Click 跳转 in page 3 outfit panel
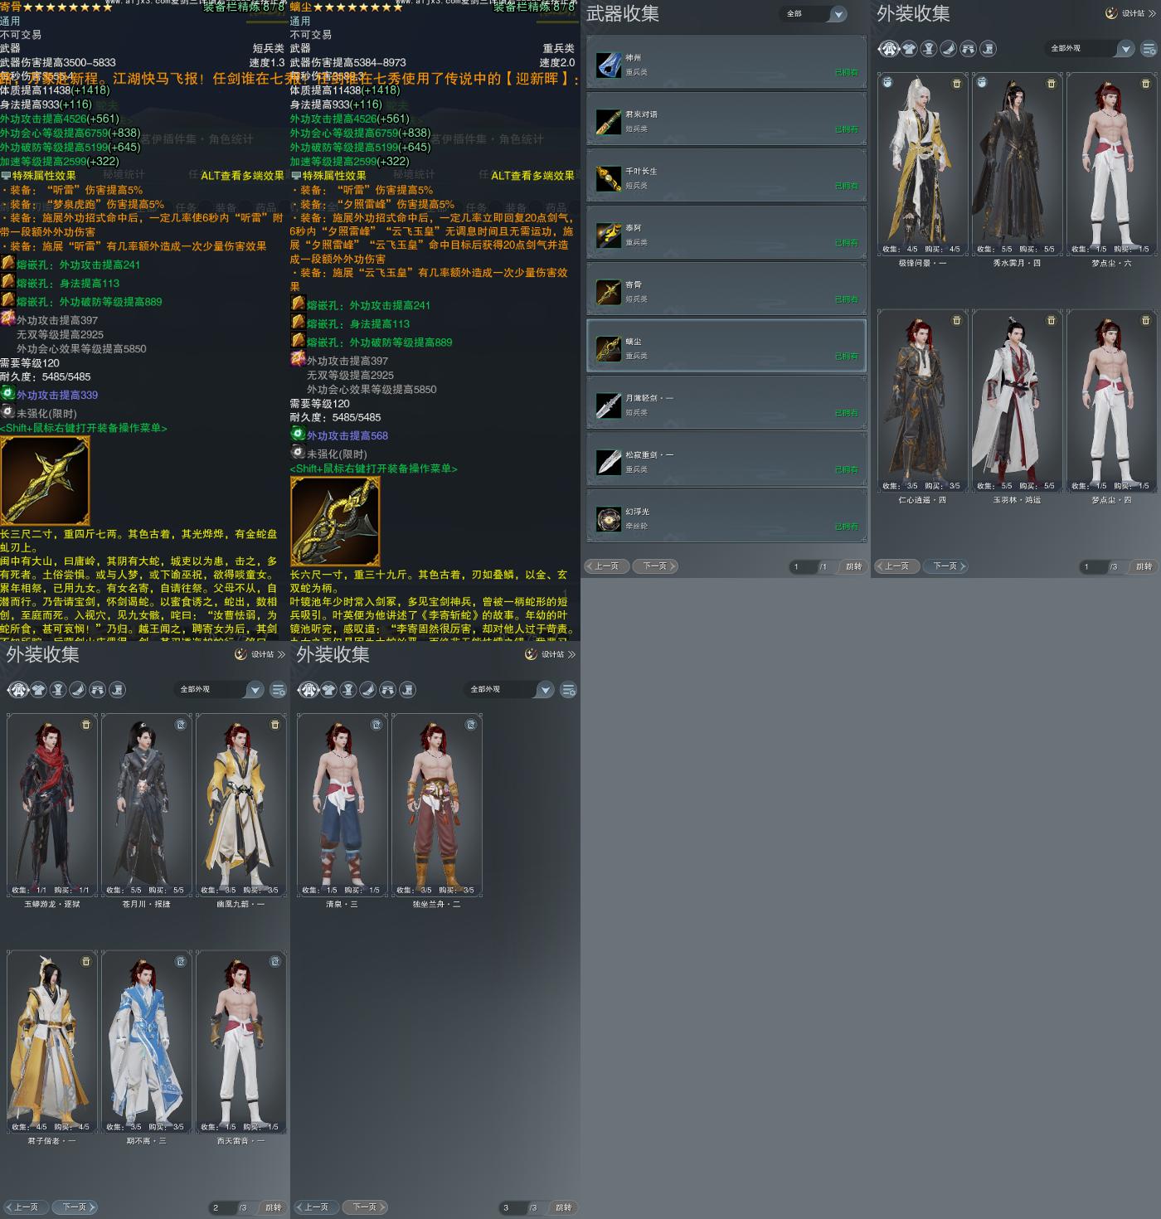This screenshot has width=1161, height=1219. coord(563,1208)
